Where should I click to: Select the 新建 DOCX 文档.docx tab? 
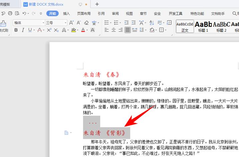(55, 4)
